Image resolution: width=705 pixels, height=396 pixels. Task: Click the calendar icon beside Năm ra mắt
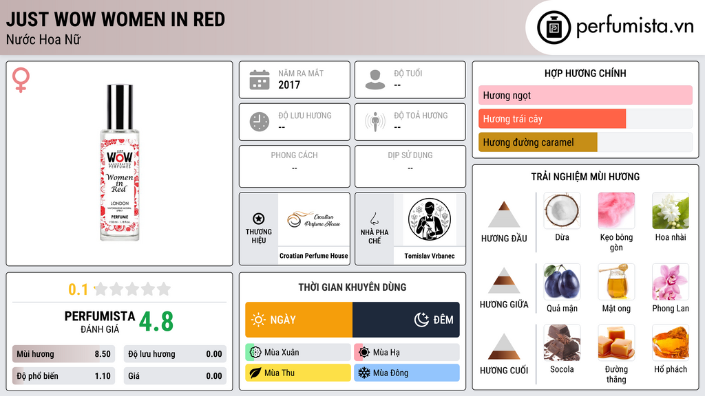click(x=260, y=80)
